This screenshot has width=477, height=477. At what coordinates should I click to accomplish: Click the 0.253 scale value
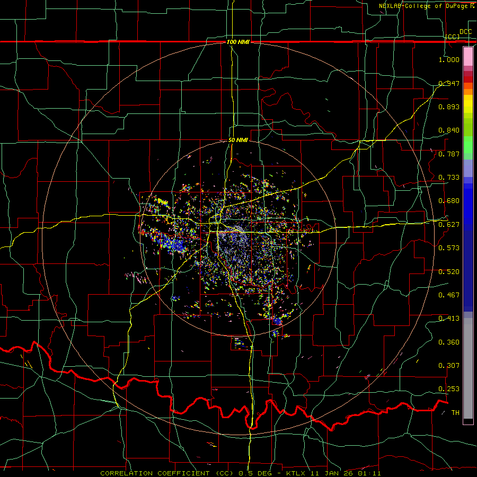point(449,389)
